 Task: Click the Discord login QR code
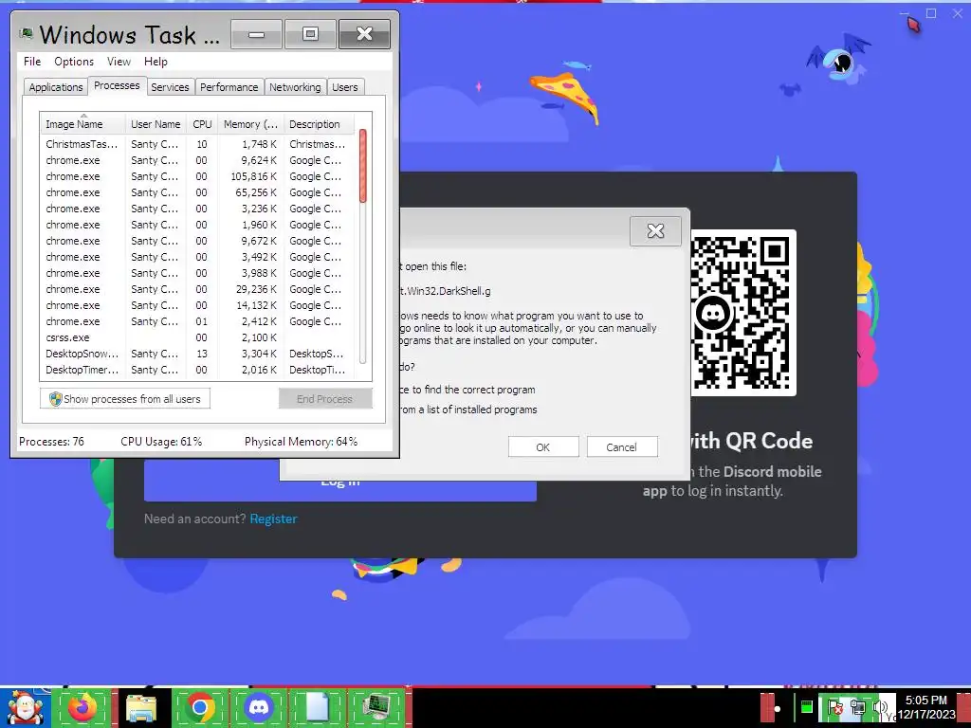pyautogui.click(x=743, y=313)
